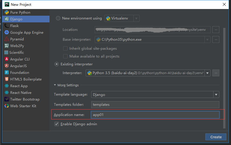Click the Application name field
Screen dimensions: 231x145
155,115
